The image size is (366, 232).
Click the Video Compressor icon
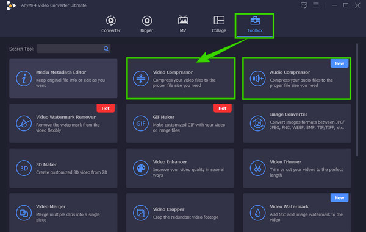click(x=141, y=79)
